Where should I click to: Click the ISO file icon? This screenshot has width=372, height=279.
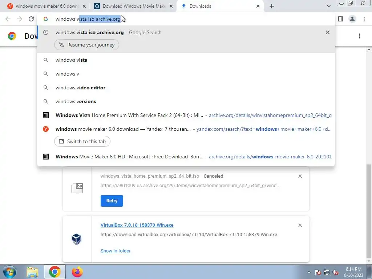77,188
